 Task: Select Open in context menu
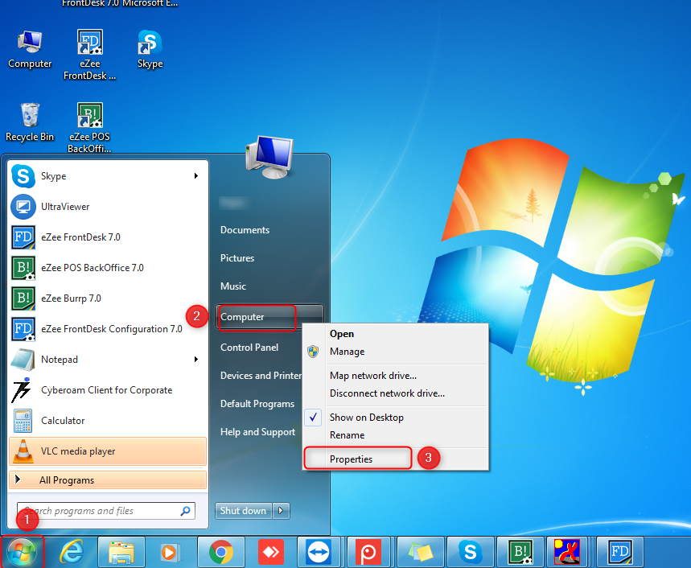pyautogui.click(x=395, y=334)
